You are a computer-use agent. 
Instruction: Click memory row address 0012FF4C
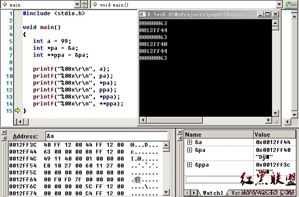coord(23,158)
